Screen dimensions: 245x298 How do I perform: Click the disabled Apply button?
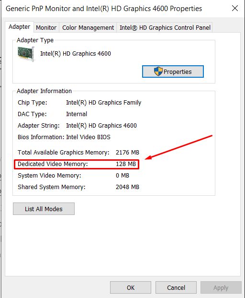coord(221,287)
